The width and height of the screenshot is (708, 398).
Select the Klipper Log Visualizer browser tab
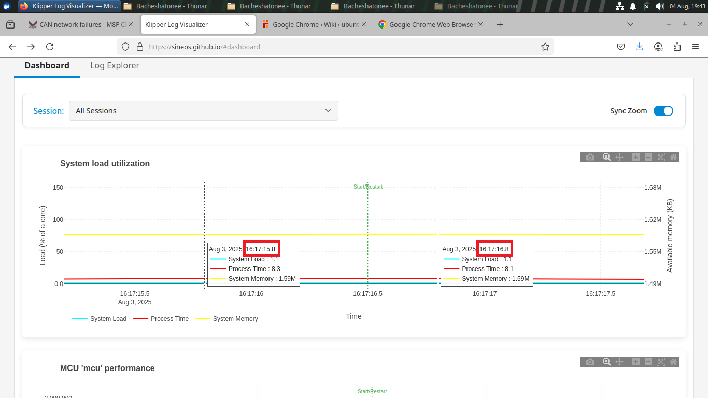pos(198,24)
